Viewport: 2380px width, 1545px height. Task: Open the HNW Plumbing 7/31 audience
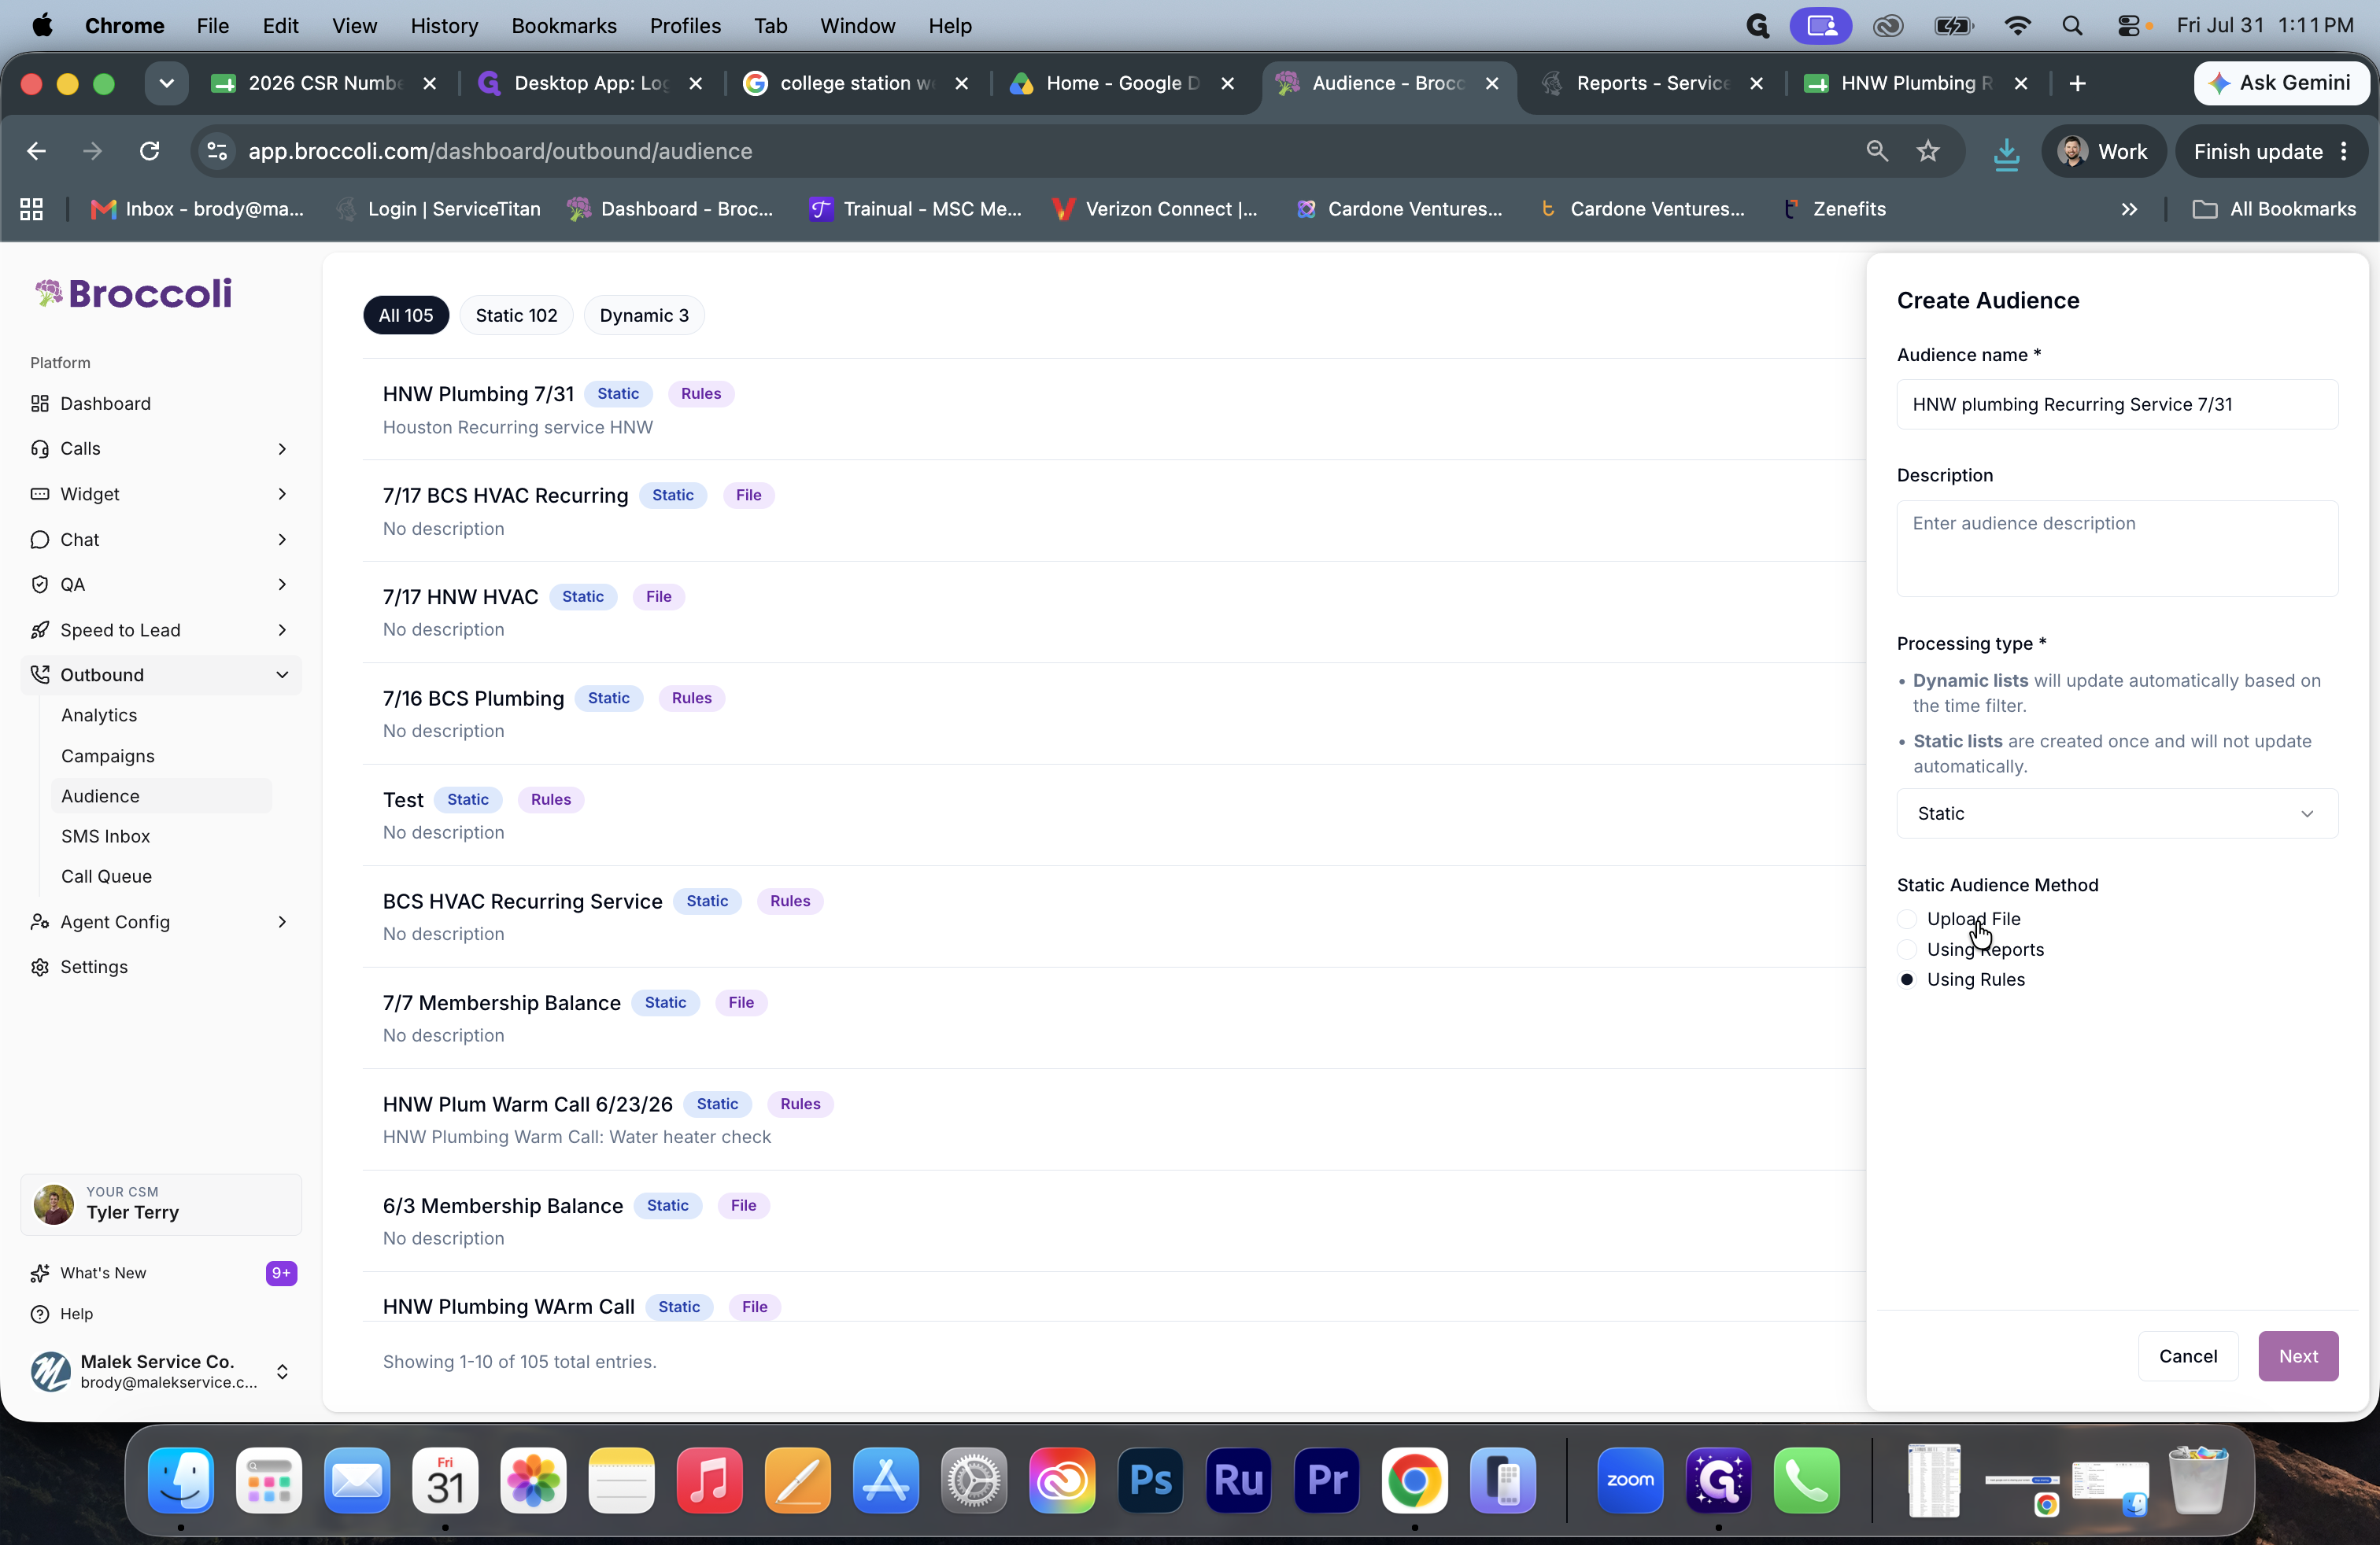(478, 394)
